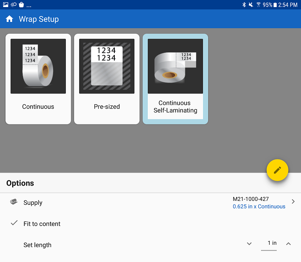This screenshot has height=262, width=301.
Task: Tap the M21-1000-427 supply part number
Action: click(251, 199)
